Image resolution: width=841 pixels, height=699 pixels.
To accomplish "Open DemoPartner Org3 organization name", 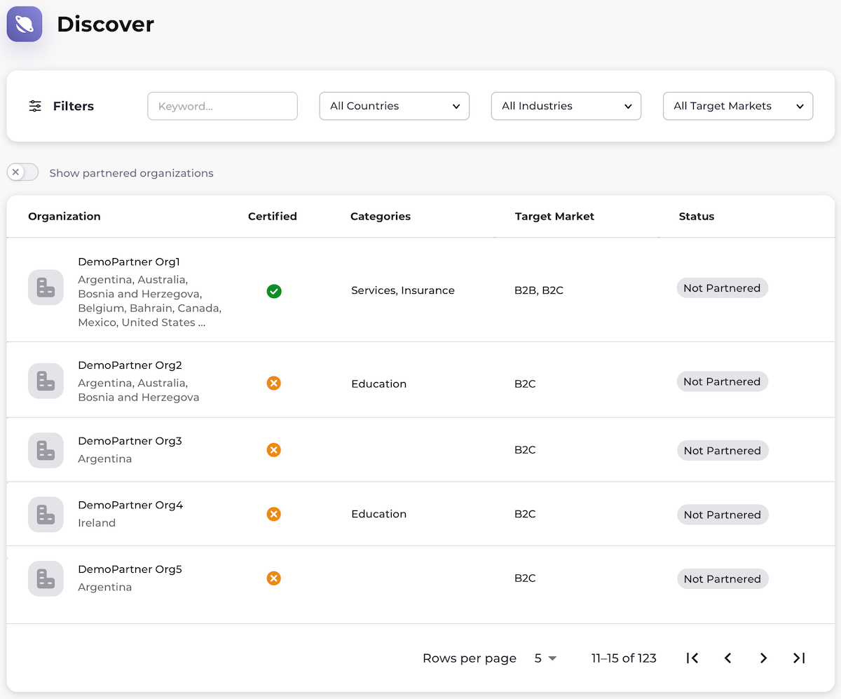I will pyautogui.click(x=130, y=440).
